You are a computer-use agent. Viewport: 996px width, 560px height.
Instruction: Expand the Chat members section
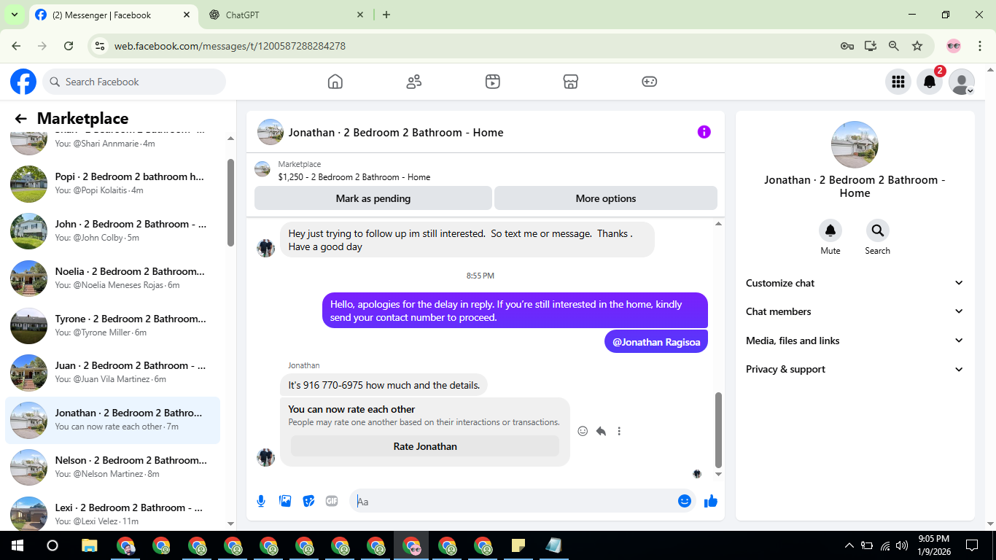[x=855, y=311]
